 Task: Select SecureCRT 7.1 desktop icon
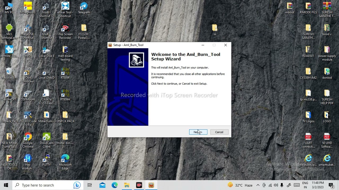pos(9,97)
